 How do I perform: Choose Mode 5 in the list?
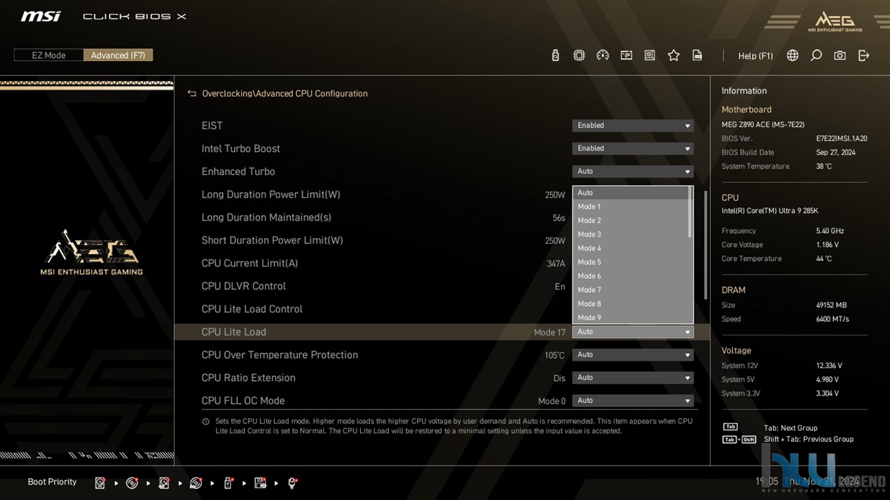(630, 262)
